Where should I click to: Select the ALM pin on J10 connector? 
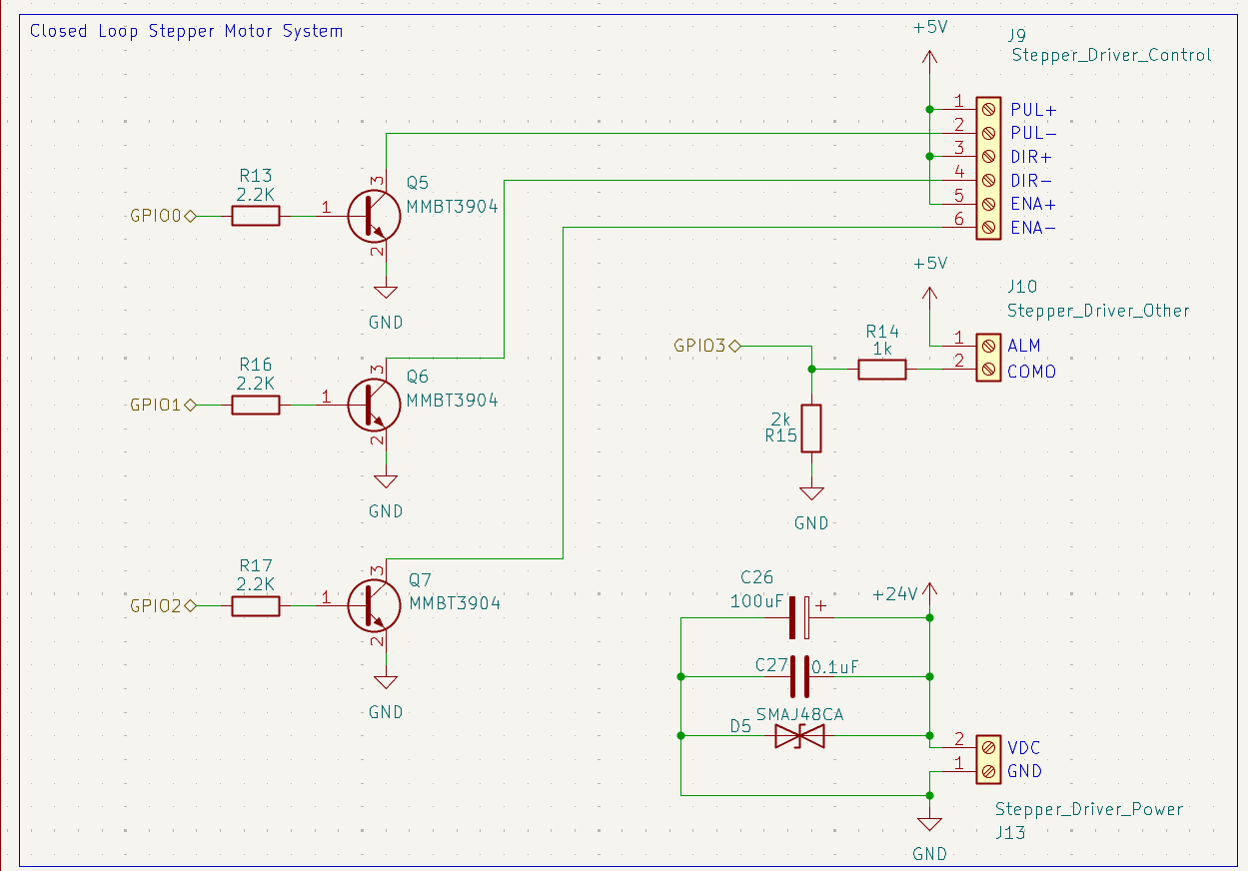coord(988,346)
